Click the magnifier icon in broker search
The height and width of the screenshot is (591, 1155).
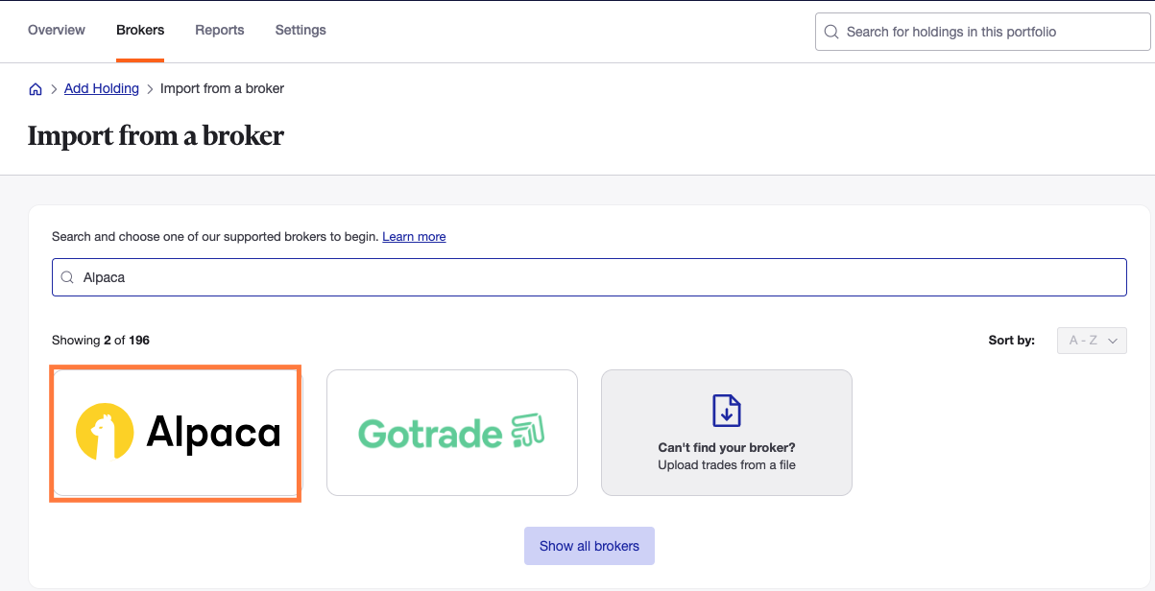(68, 277)
